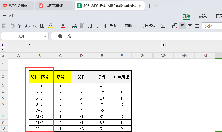Click into the formula bar
222x132 pixels.
(148, 36)
